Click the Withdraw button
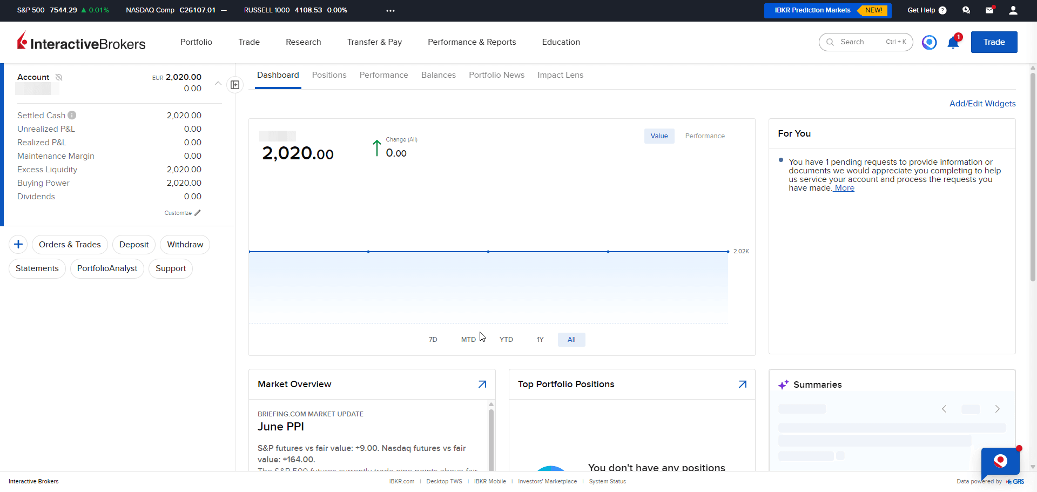This screenshot has height=492, width=1037. tap(185, 245)
